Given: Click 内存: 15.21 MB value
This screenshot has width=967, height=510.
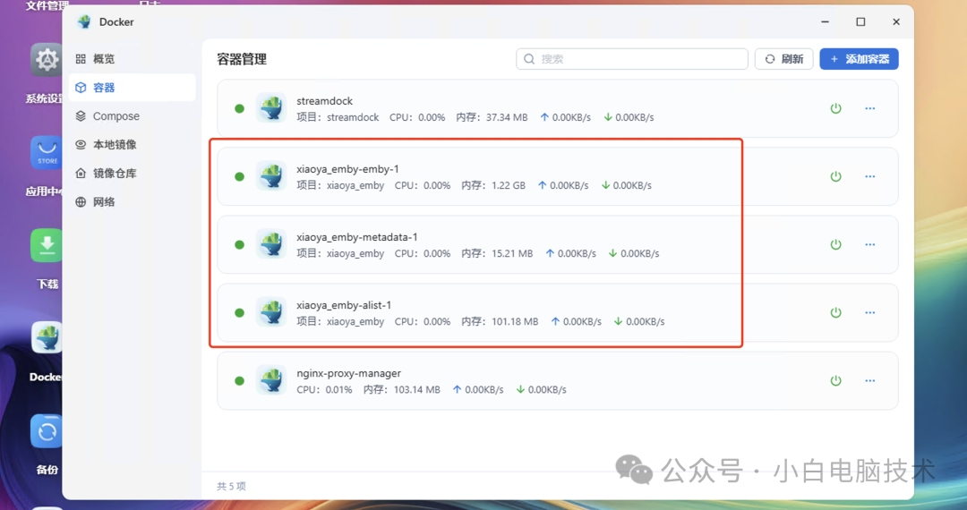Looking at the screenshot, I should click(497, 253).
